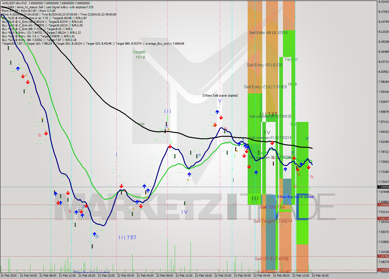Click the 'Sell Entry -50 | 8.035' label
This screenshot has width=389, height=279.
pyautogui.click(x=264, y=65)
